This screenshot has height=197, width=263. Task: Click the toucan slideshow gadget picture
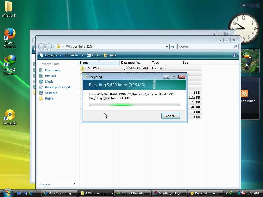pos(250,61)
